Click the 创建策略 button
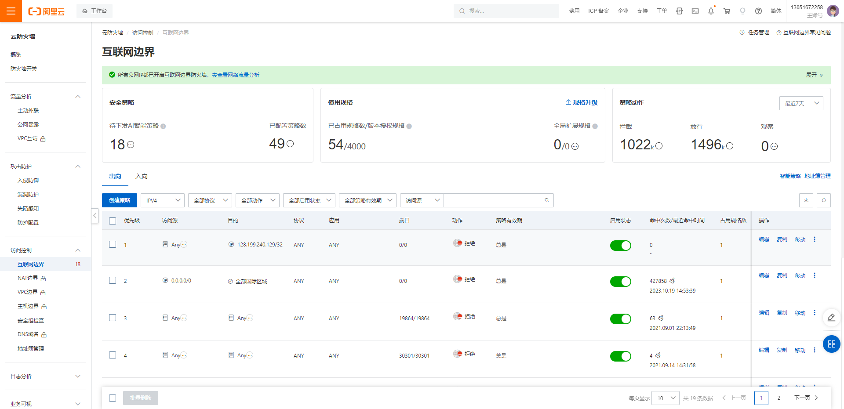Screen dimensions: 844x409 click(120, 200)
